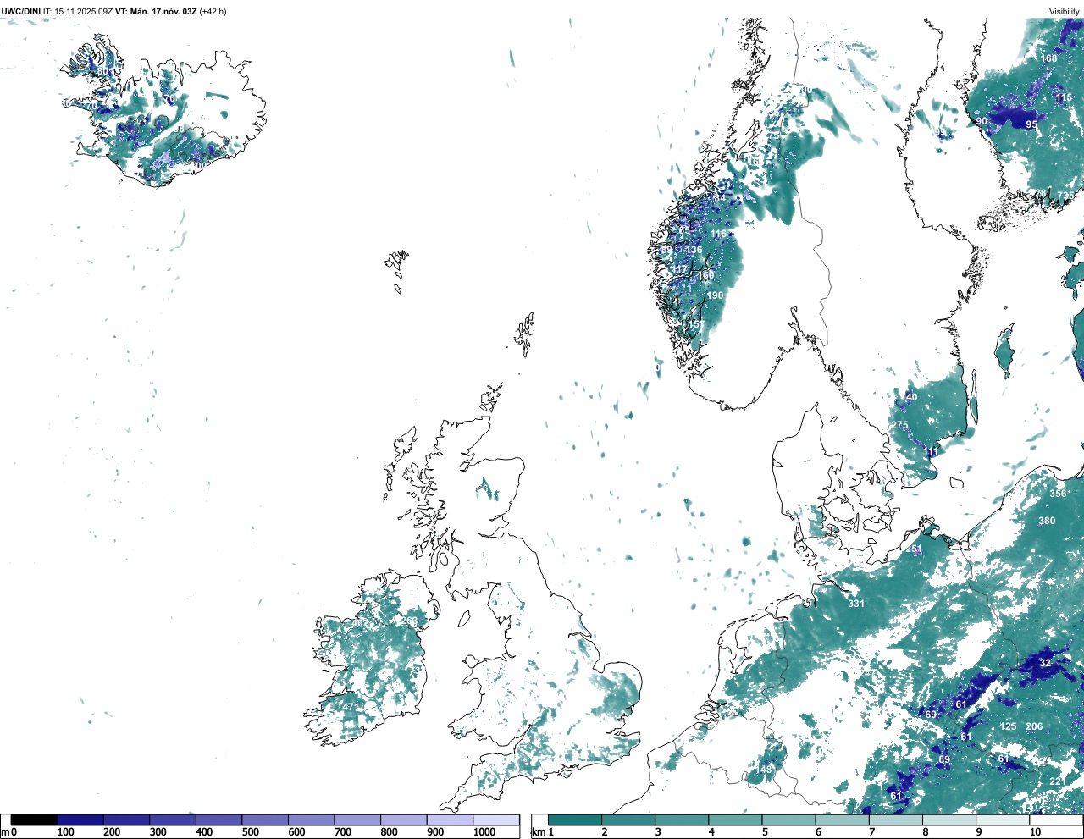Select the darkest teal 1–2 km legend swatch
Viewport: 1084px width, 839px height.
pyautogui.click(x=575, y=820)
